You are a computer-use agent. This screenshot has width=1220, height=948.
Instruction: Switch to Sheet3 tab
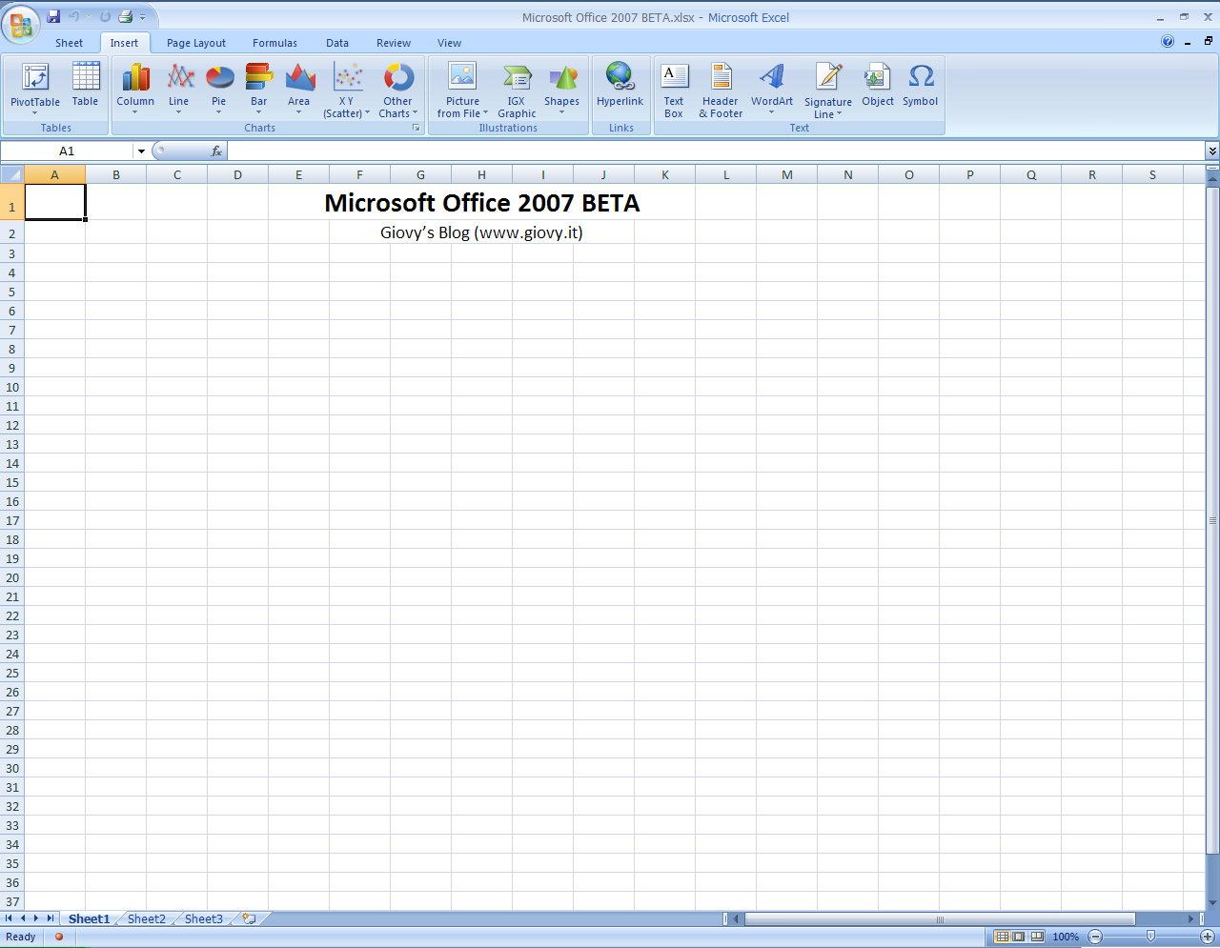(204, 918)
